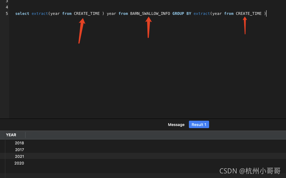
Task: Click the first 'extract' function in the query
Action: (40, 13)
